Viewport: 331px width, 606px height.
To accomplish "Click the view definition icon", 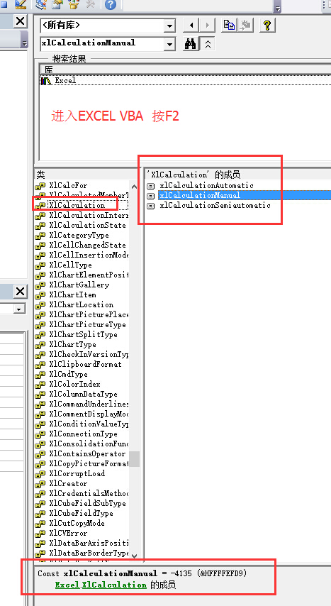I will click(245, 25).
